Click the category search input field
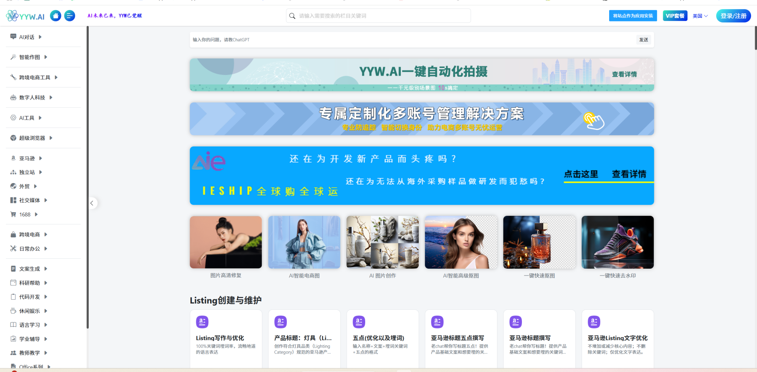The image size is (757, 372). 378,16
